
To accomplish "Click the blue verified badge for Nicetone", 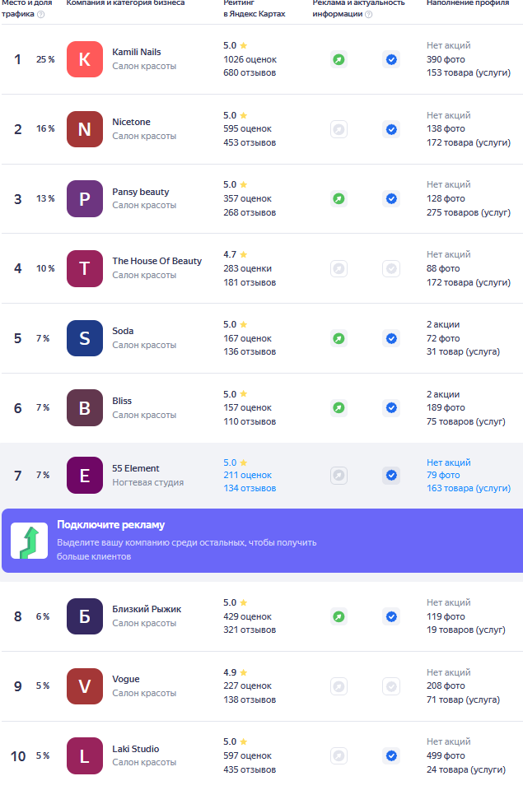I will coord(391,129).
